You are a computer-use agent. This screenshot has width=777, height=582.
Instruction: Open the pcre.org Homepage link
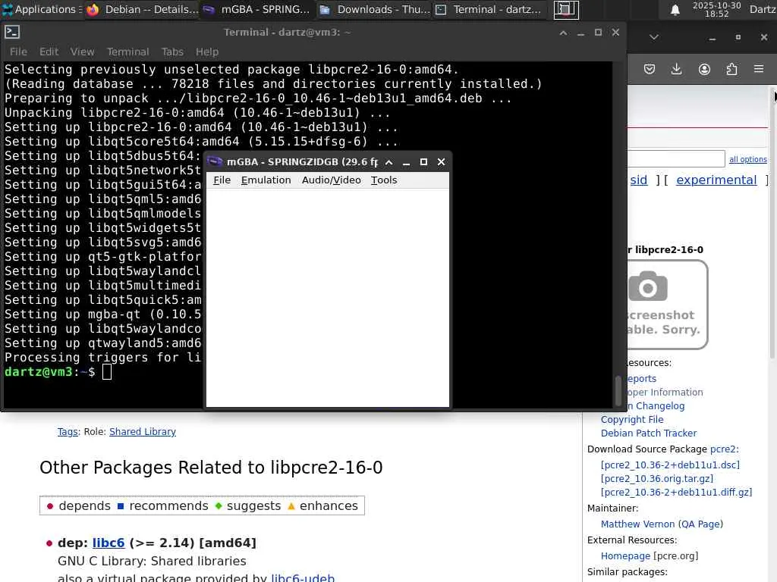click(x=625, y=556)
